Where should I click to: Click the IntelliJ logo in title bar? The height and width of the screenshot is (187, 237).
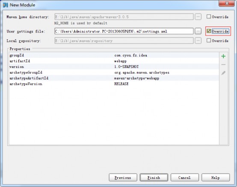click(5, 5)
